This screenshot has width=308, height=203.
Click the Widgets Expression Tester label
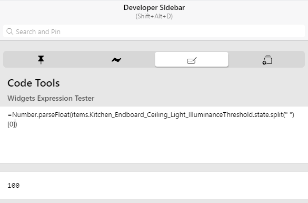[51, 98]
